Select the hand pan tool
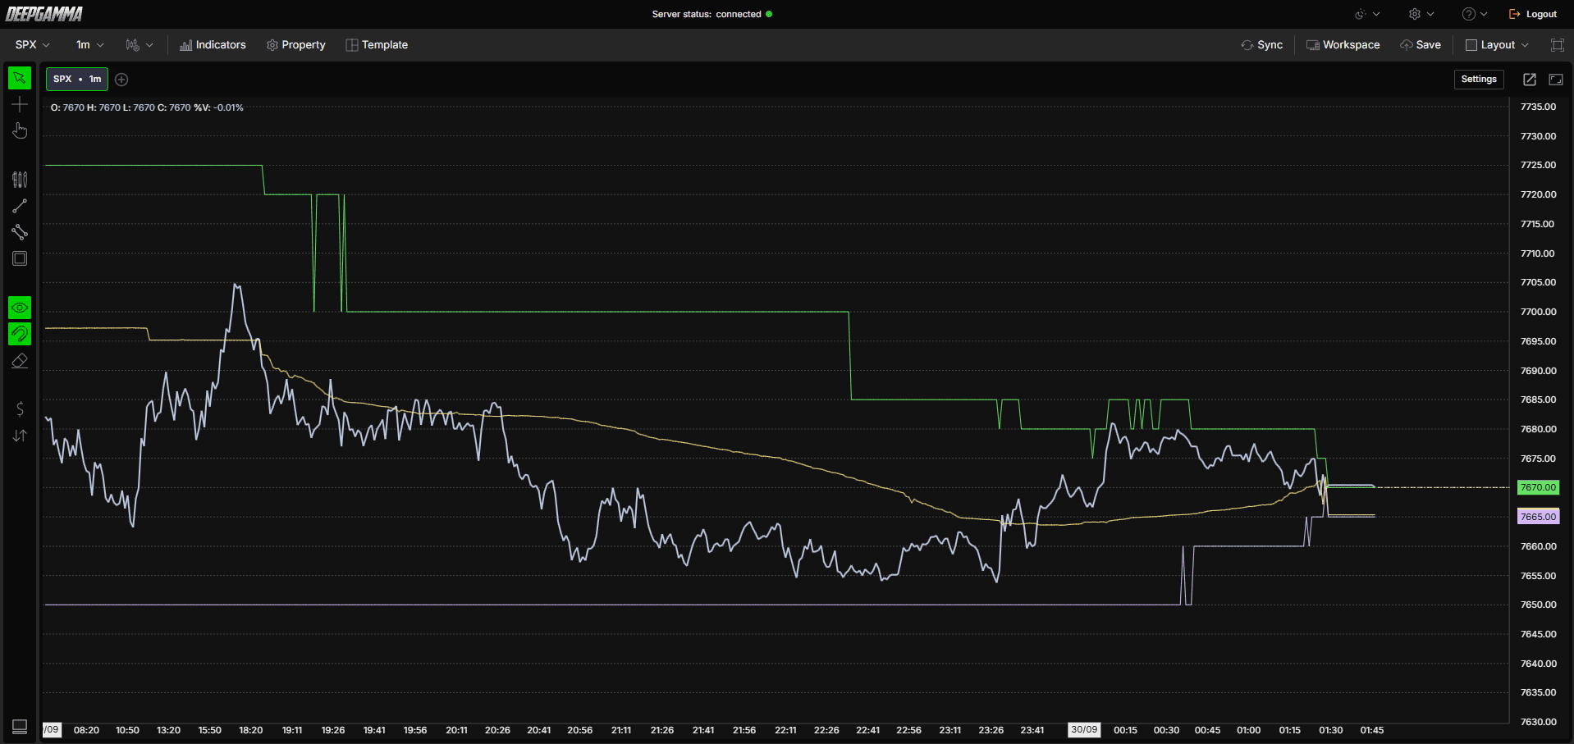1574x744 pixels. click(20, 130)
